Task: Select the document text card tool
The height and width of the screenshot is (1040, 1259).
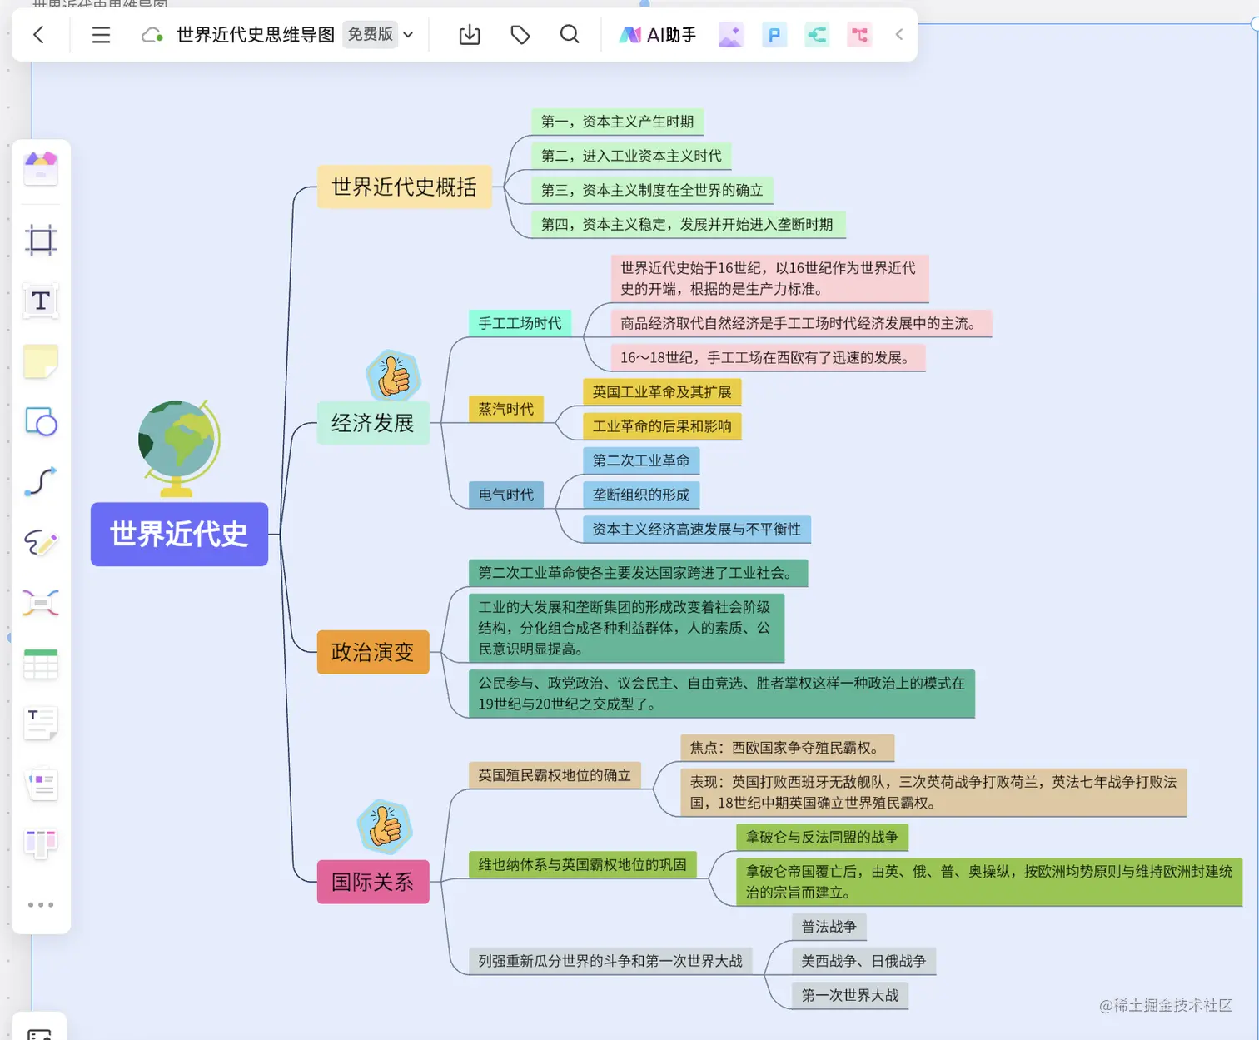Action: [41, 724]
